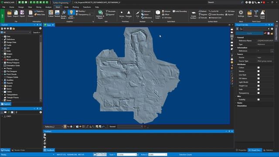Open the mesh Header information
The height and width of the screenshot is (157, 279).
pyautogui.click(x=31, y=14)
